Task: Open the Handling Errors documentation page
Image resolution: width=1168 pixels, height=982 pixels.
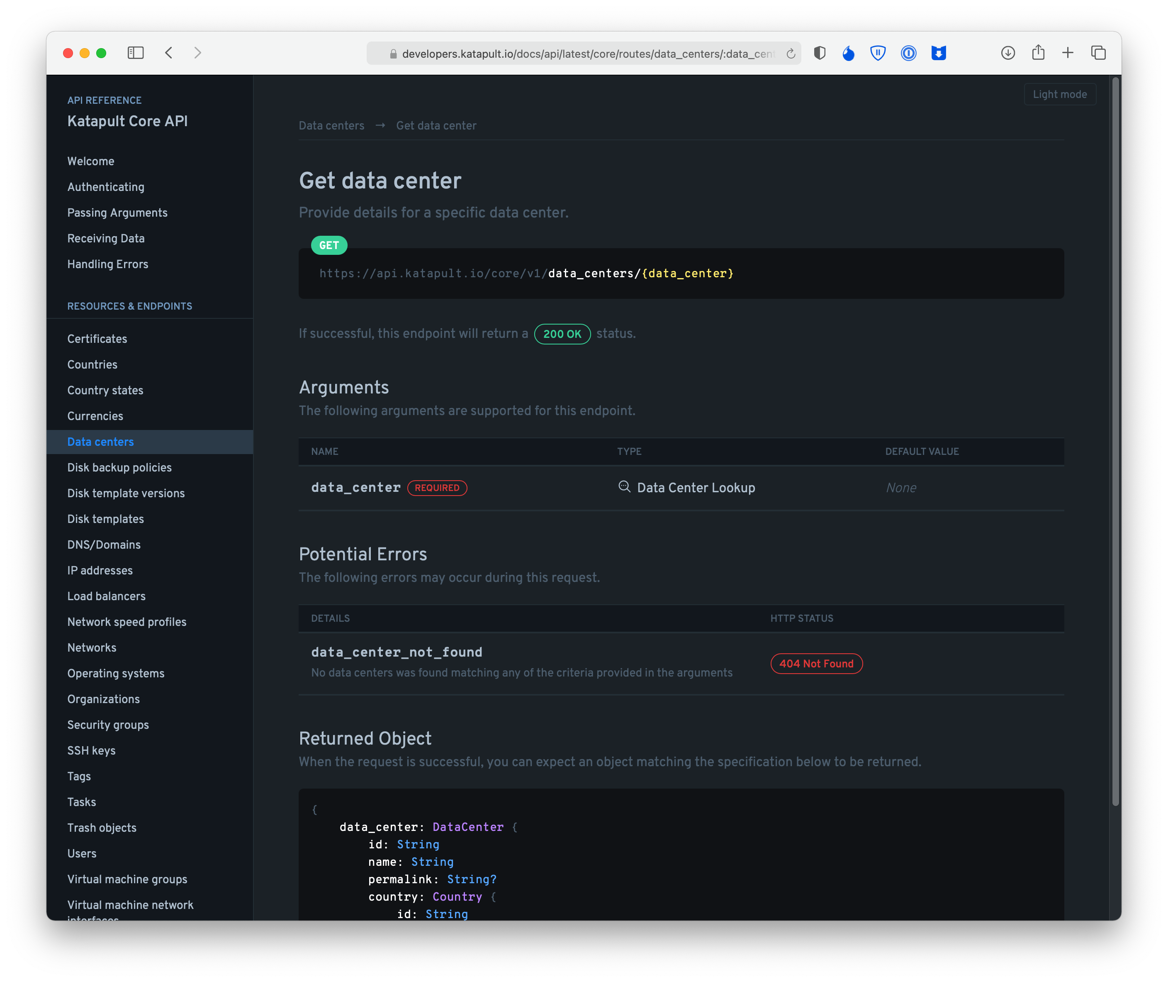Action: [x=107, y=264]
